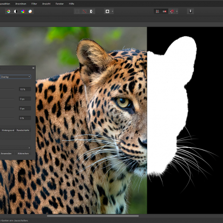Viewport: 223px width, 223px height.
Task: Click the Abbrechen button
Action: click(x=23, y=154)
